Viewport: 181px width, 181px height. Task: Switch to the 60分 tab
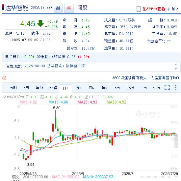(156, 88)
